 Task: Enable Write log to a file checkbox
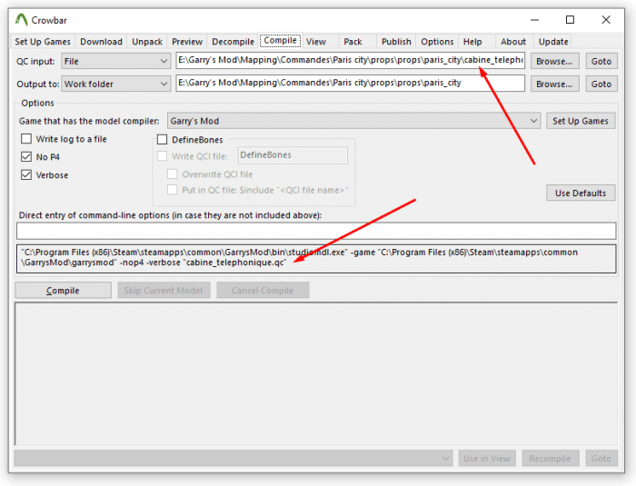coord(26,139)
